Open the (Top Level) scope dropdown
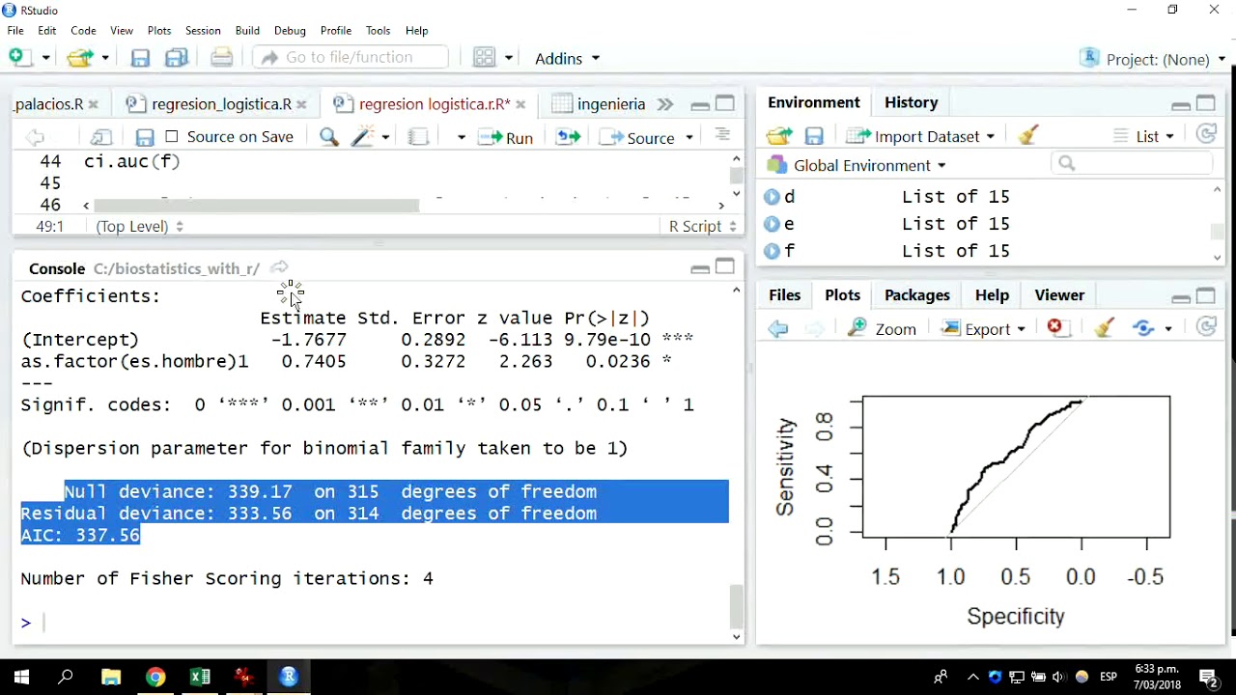Image resolution: width=1236 pixels, height=695 pixels. click(139, 226)
